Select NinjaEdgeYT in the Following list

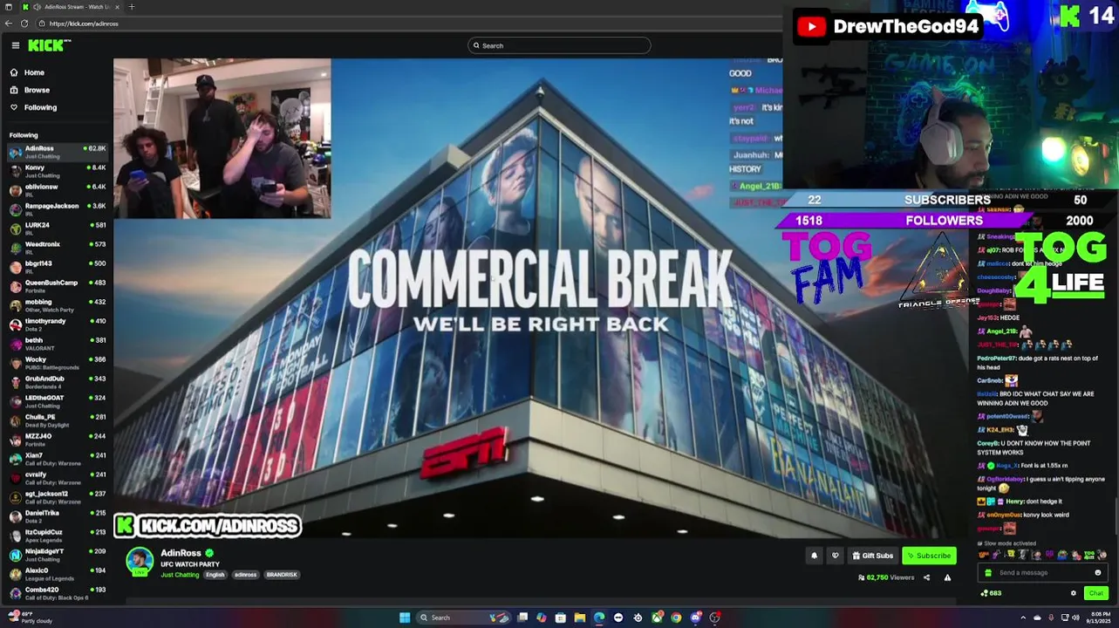pyautogui.click(x=57, y=555)
